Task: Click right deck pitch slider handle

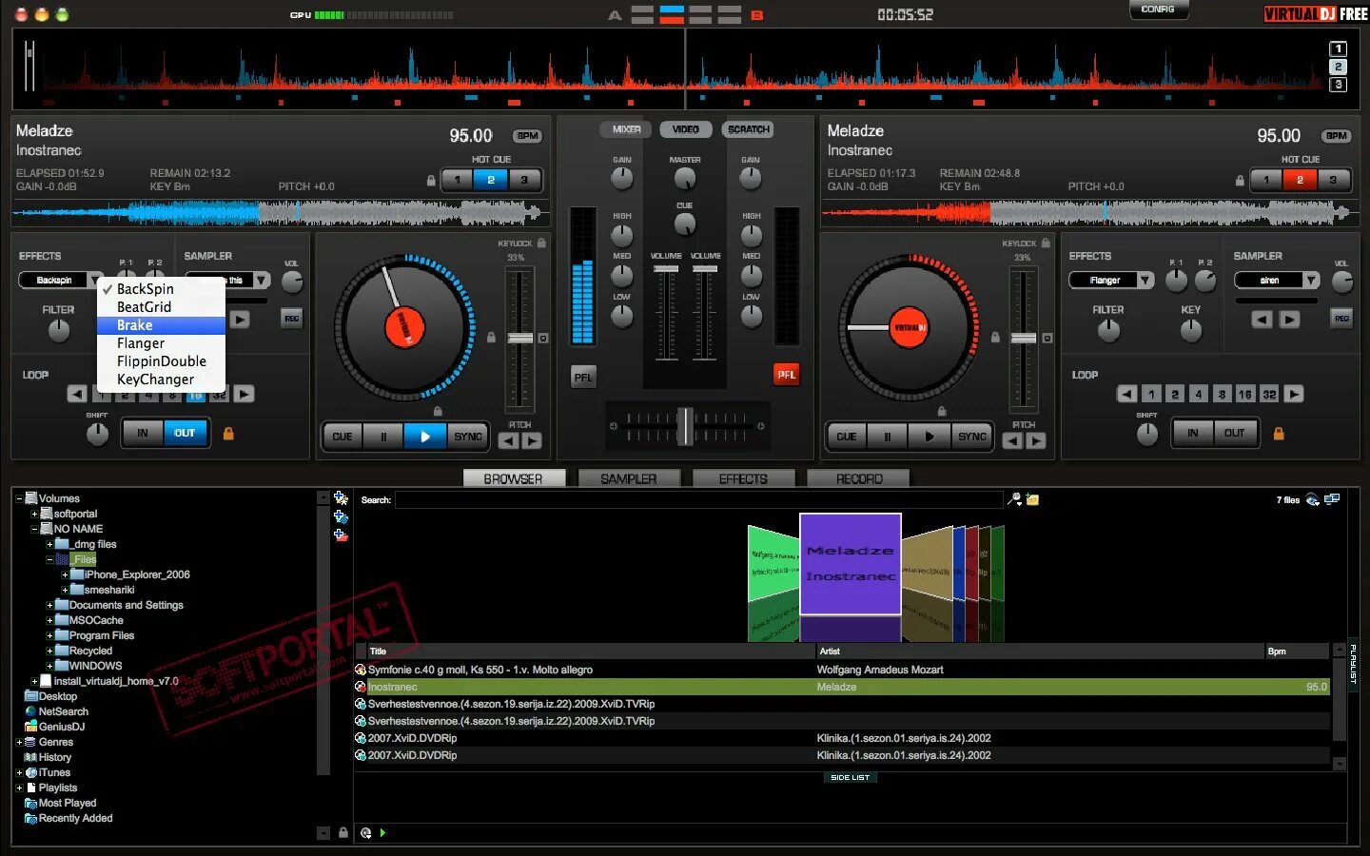Action: click(x=1024, y=339)
